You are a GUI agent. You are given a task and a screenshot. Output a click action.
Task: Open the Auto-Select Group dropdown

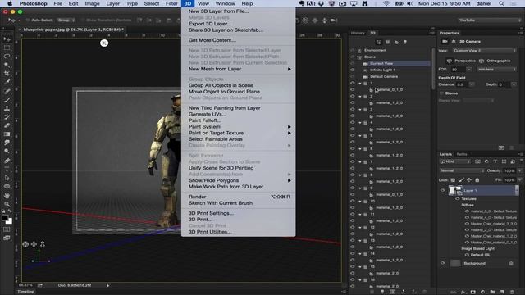click(x=66, y=20)
